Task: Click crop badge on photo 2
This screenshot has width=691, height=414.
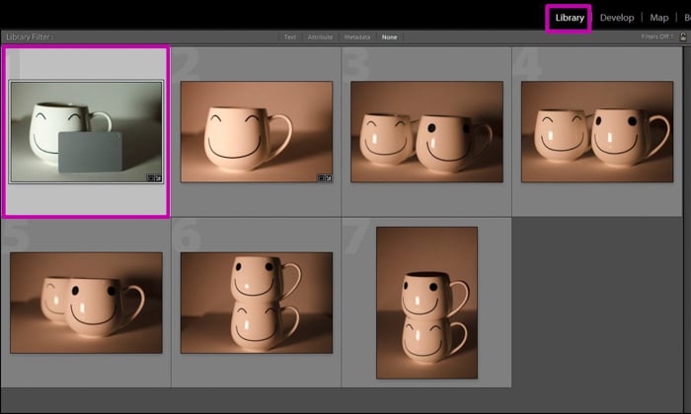Action: point(321,178)
